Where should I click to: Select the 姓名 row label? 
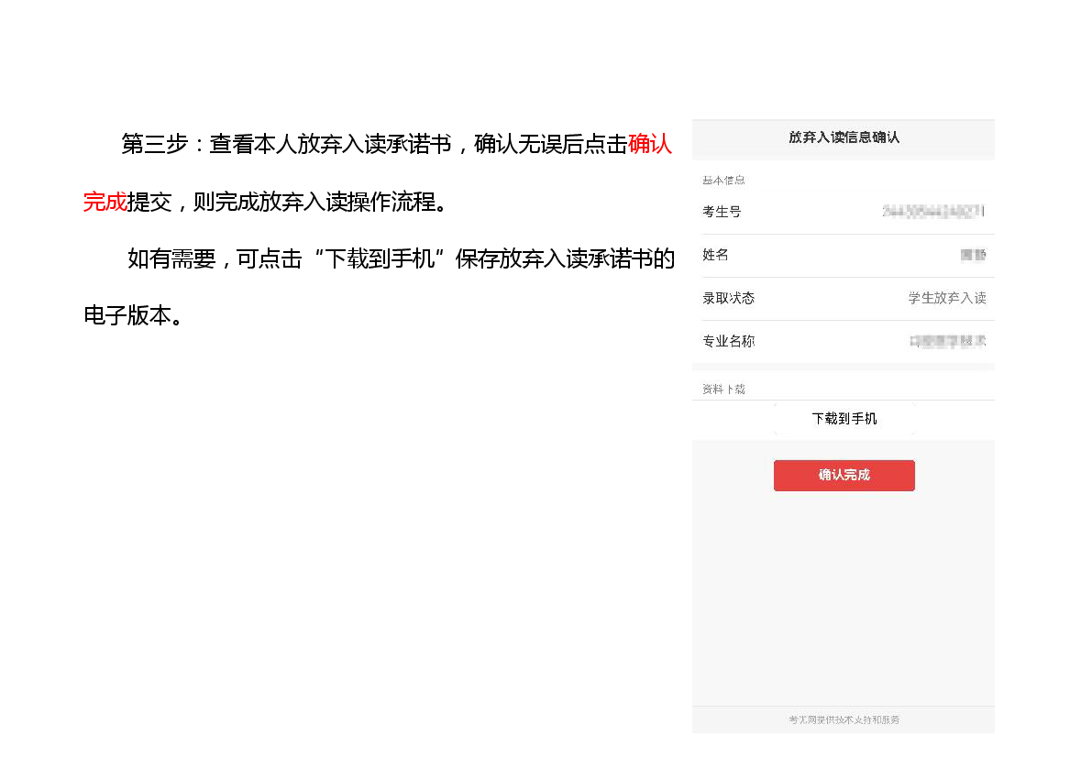click(x=715, y=255)
